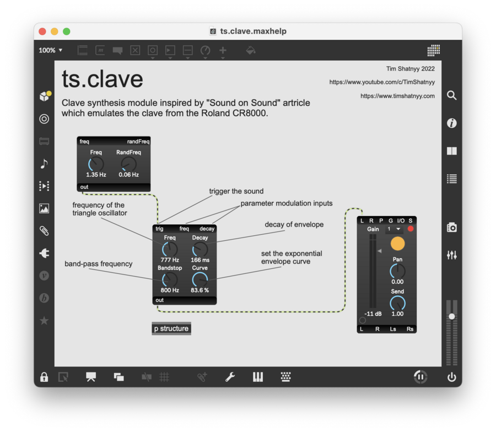Open the search magnifier in right sidebar
This screenshot has width=496, height=432.
452,95
